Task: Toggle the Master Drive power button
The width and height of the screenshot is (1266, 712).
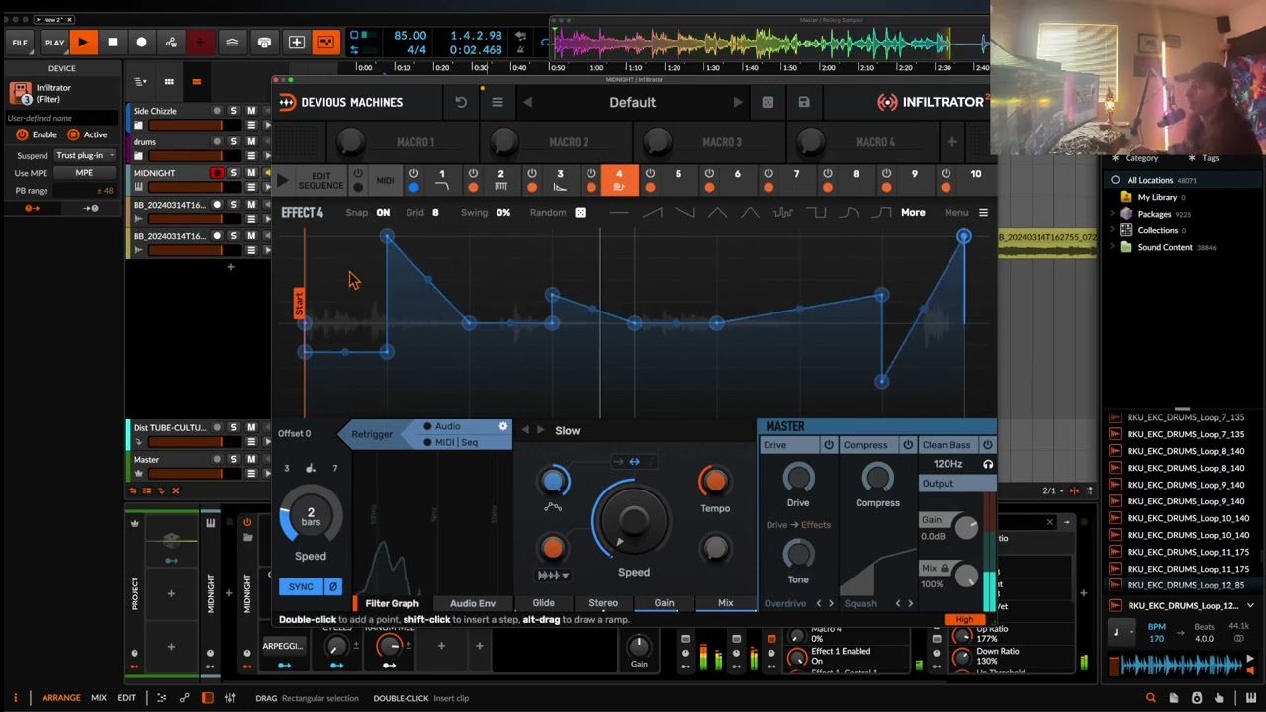Action: click(x=829, y=445)
